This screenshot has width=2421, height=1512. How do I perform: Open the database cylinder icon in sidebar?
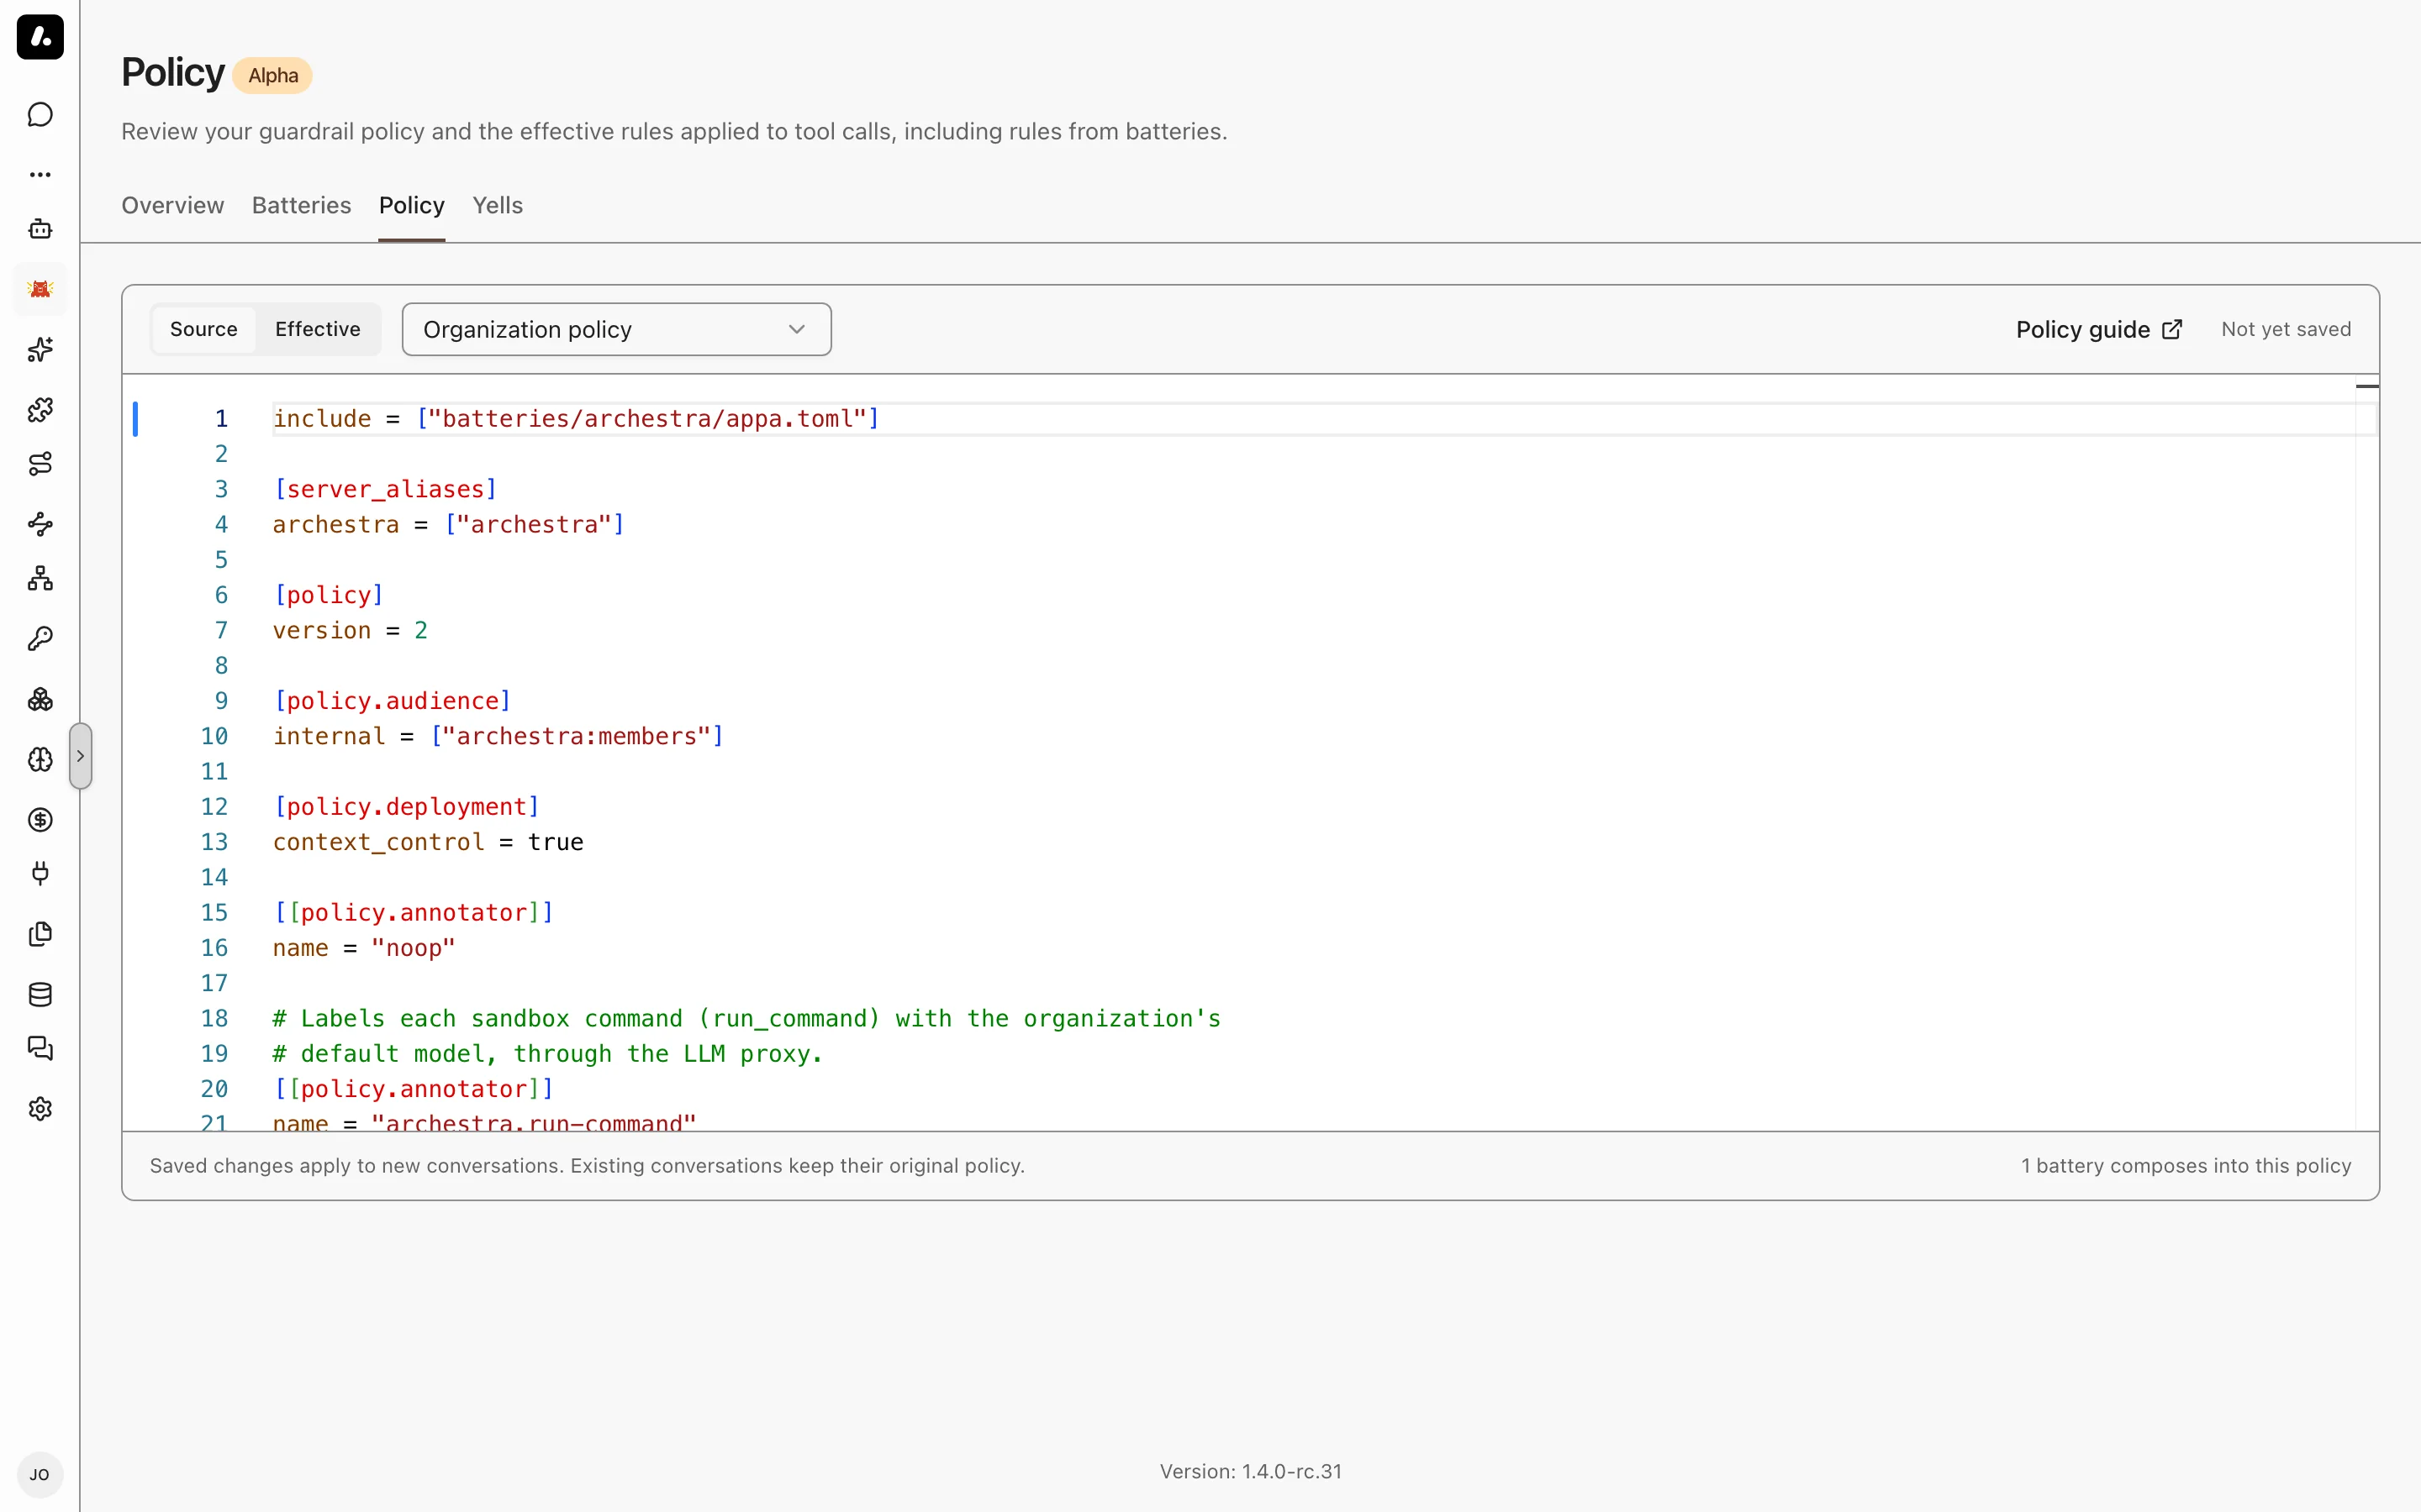[40, 994]
